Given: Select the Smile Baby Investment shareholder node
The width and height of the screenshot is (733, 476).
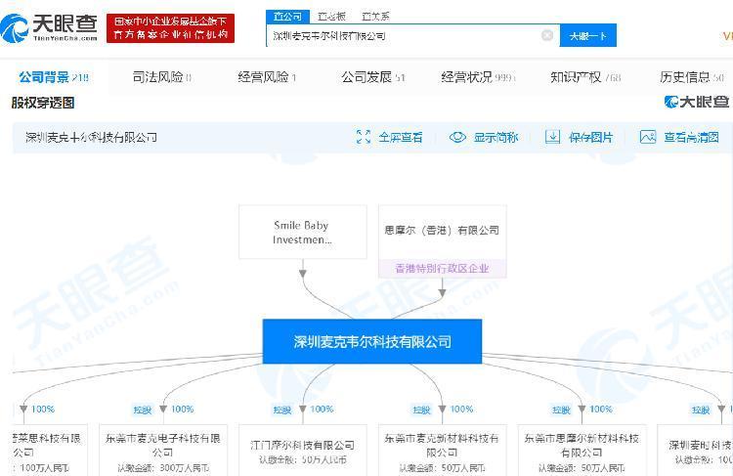Looking at the screenshot, I should (302, 232).
